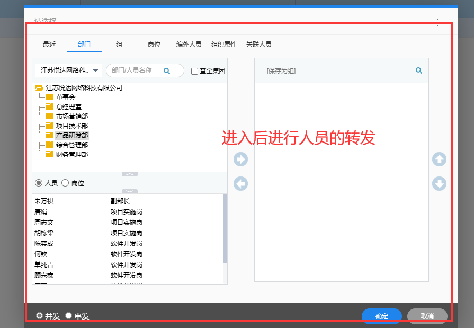Image resolution: width=474 pixels, height=328 pixels.
Task: Move selected item up with up arrow
Action: coord(439,159)
